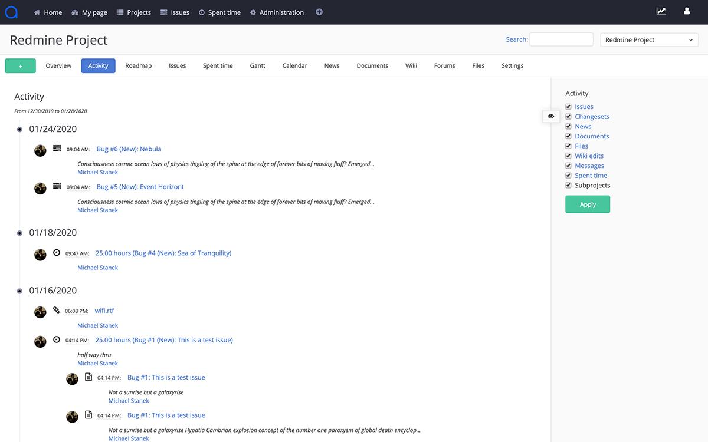708x442 pixels.
Task: Click the 01/18/2020 timeline marker dot
Action: click(19, 233)
